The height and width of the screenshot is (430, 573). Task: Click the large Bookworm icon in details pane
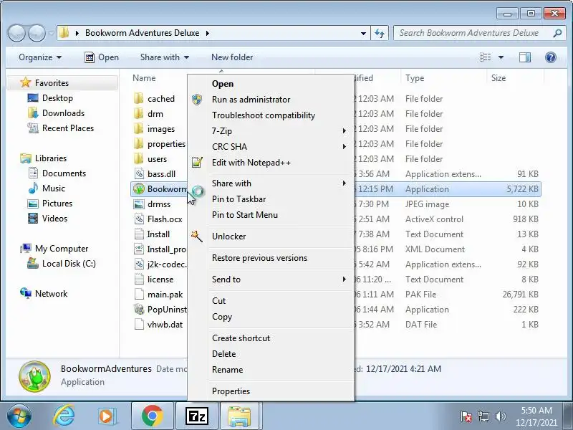[x=34, y=376]
